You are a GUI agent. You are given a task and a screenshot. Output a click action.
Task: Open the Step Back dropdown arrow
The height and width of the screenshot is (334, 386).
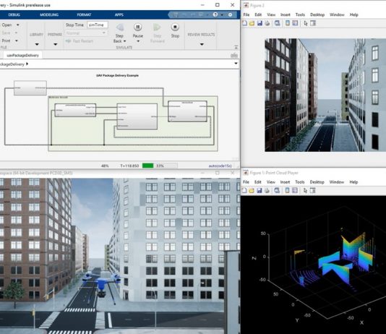[124, 41]
